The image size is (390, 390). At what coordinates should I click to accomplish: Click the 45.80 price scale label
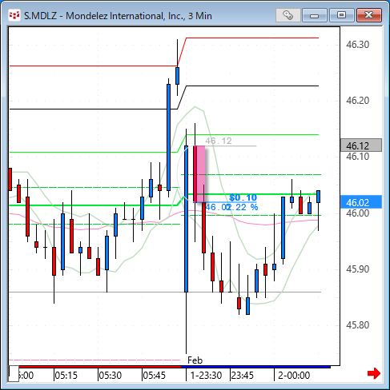[x=357, y=325]
